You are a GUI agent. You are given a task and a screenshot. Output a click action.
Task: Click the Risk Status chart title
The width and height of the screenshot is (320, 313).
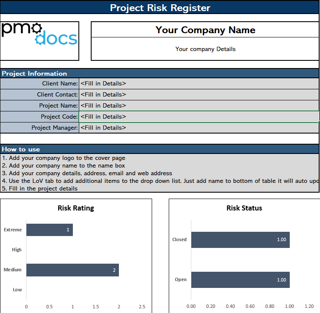coord(244,208)
